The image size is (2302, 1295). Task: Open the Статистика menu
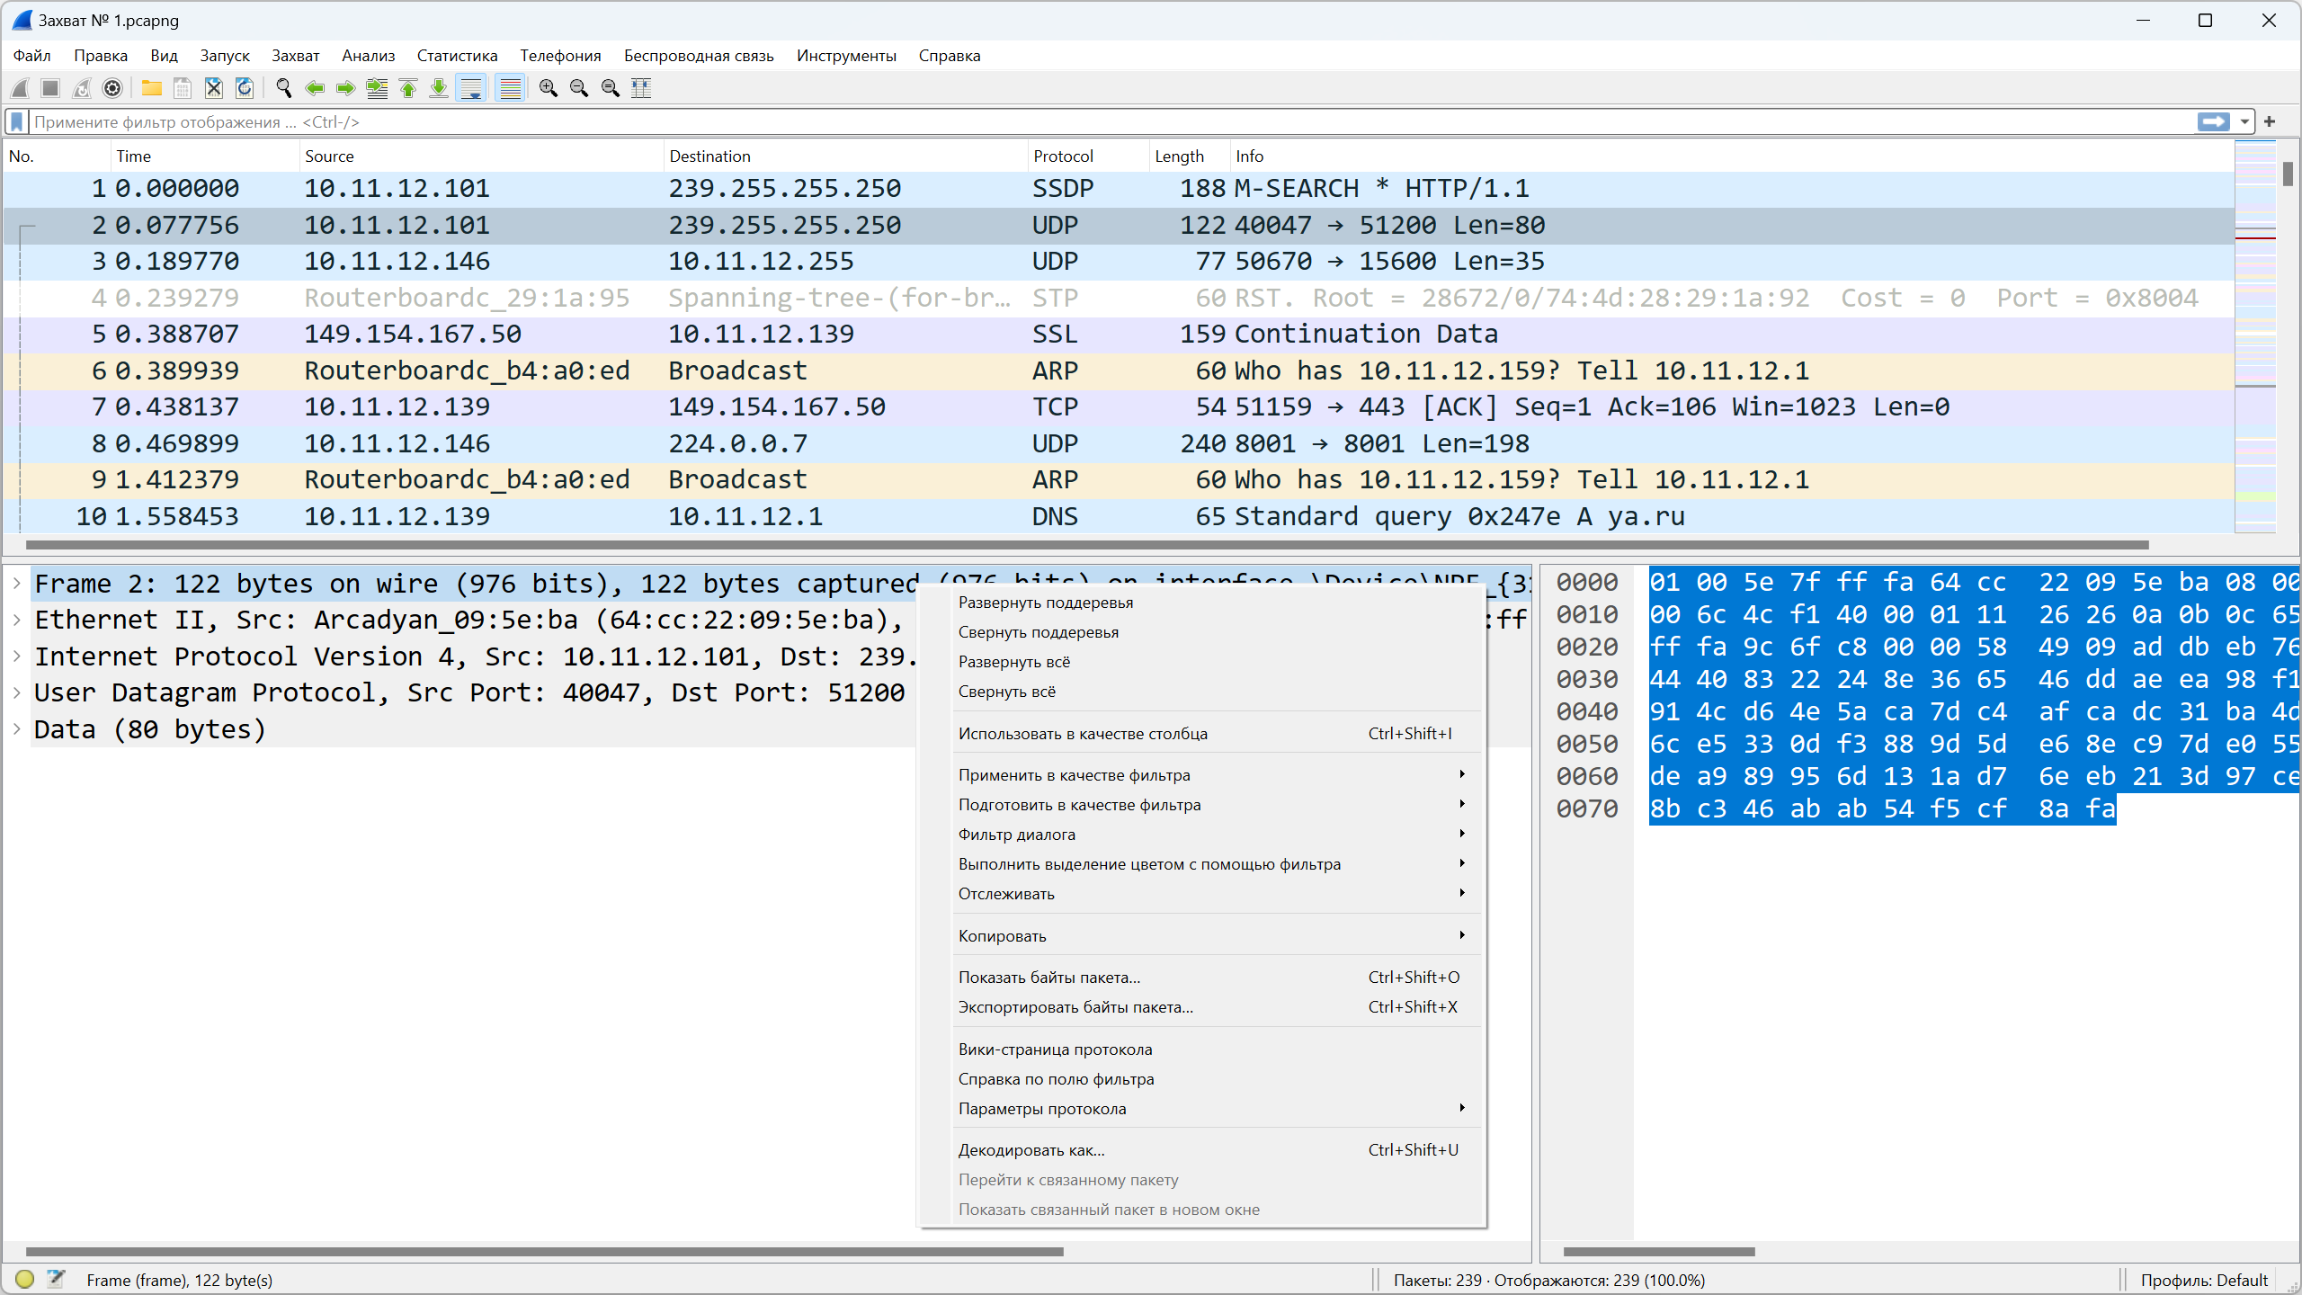coord(457,56)
